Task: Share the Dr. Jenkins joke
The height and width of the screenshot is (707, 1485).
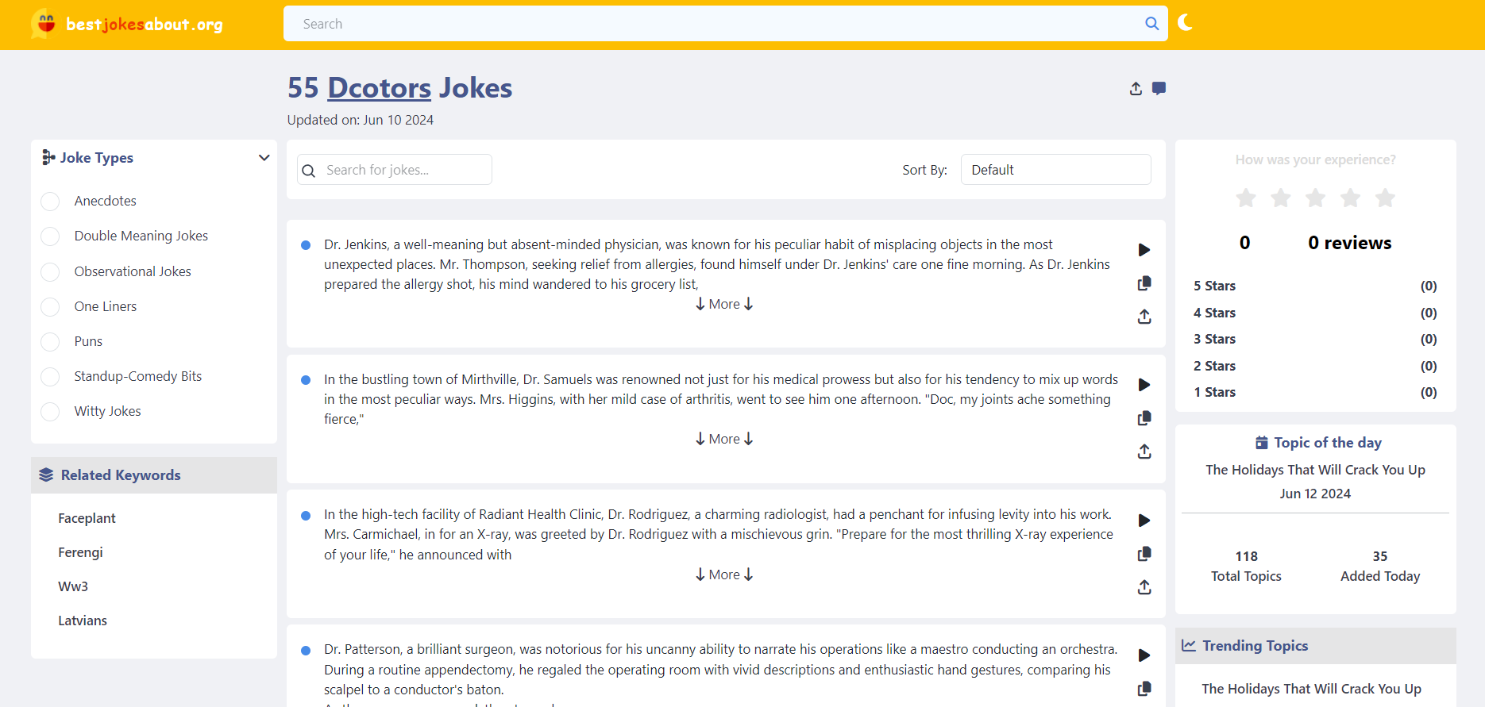Action: click(x=1144, y=317)
